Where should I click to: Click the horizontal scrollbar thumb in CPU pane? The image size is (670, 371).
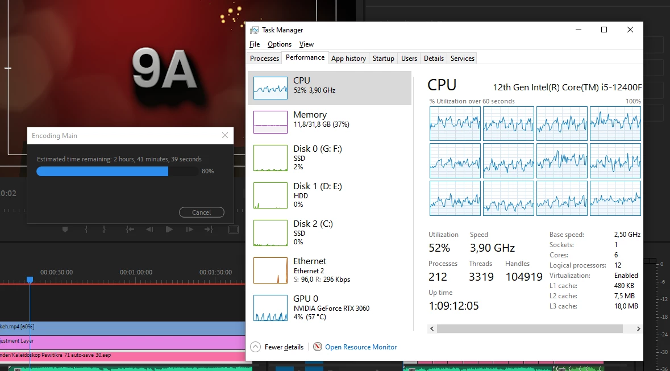click(530, 329)
